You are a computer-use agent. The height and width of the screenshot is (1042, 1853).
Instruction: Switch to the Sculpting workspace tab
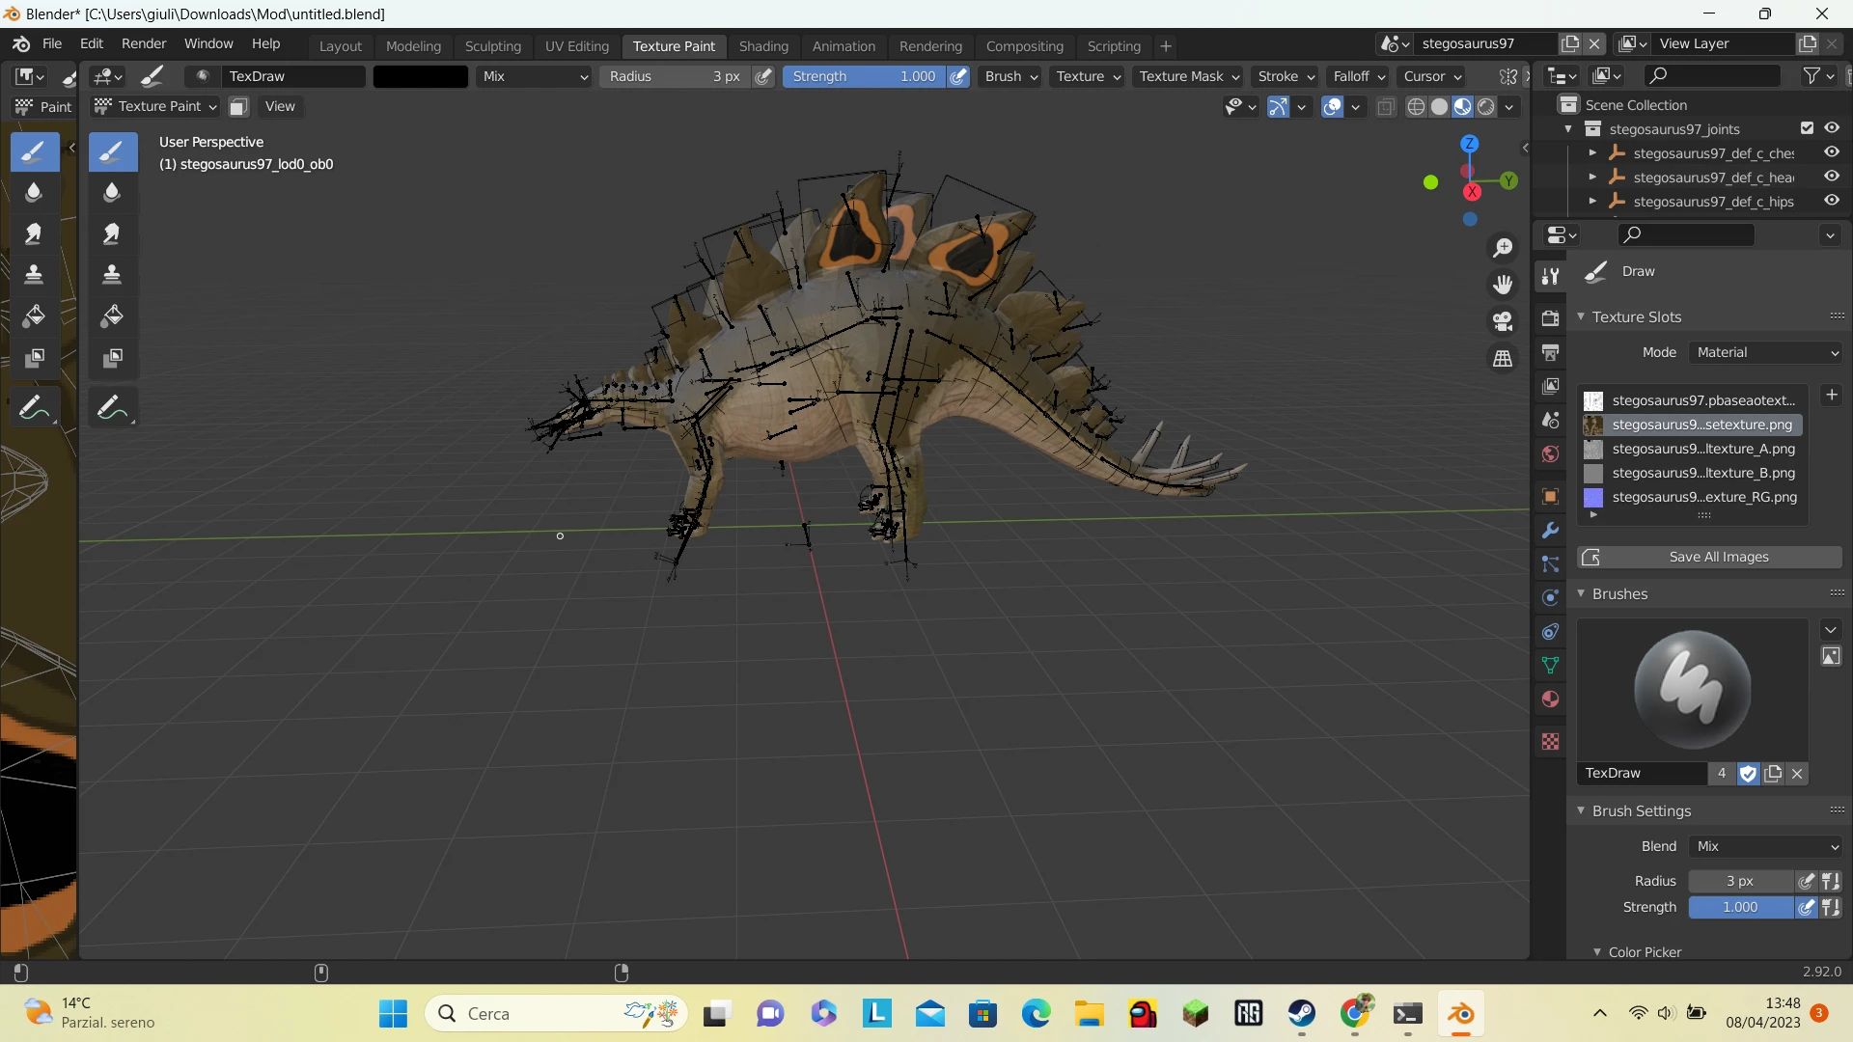coord(492,46)
